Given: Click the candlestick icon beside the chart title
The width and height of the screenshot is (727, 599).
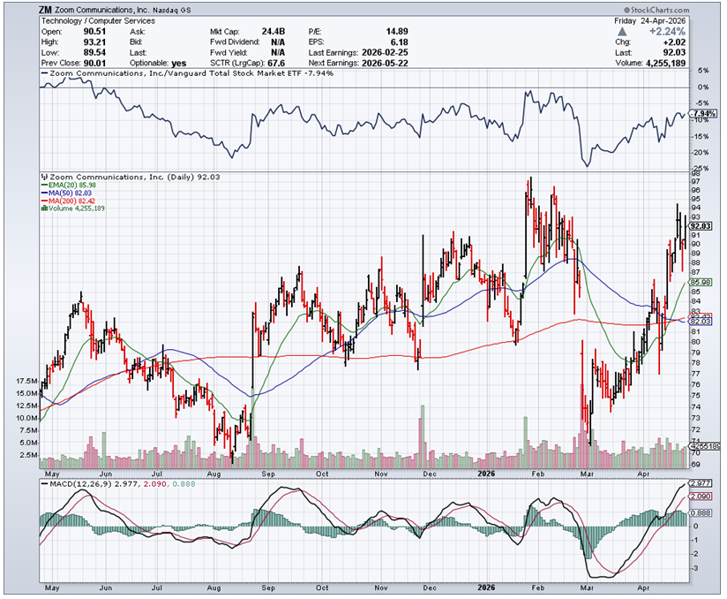Looking at the screenshot, I should coord(44,177).
